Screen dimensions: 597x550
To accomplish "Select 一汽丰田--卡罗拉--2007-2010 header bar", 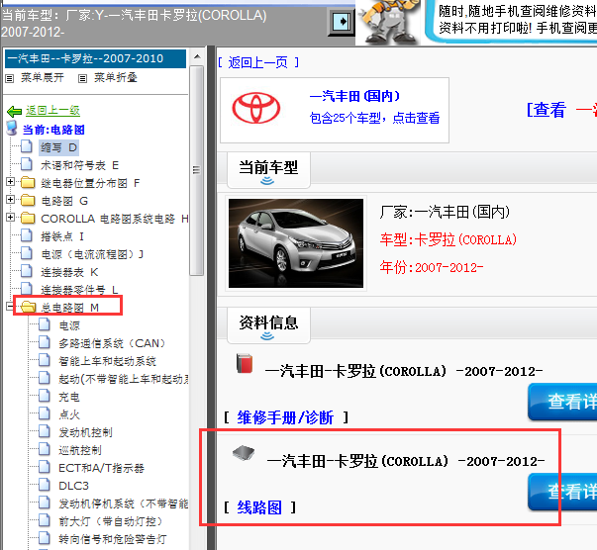I will click(96, 58).
